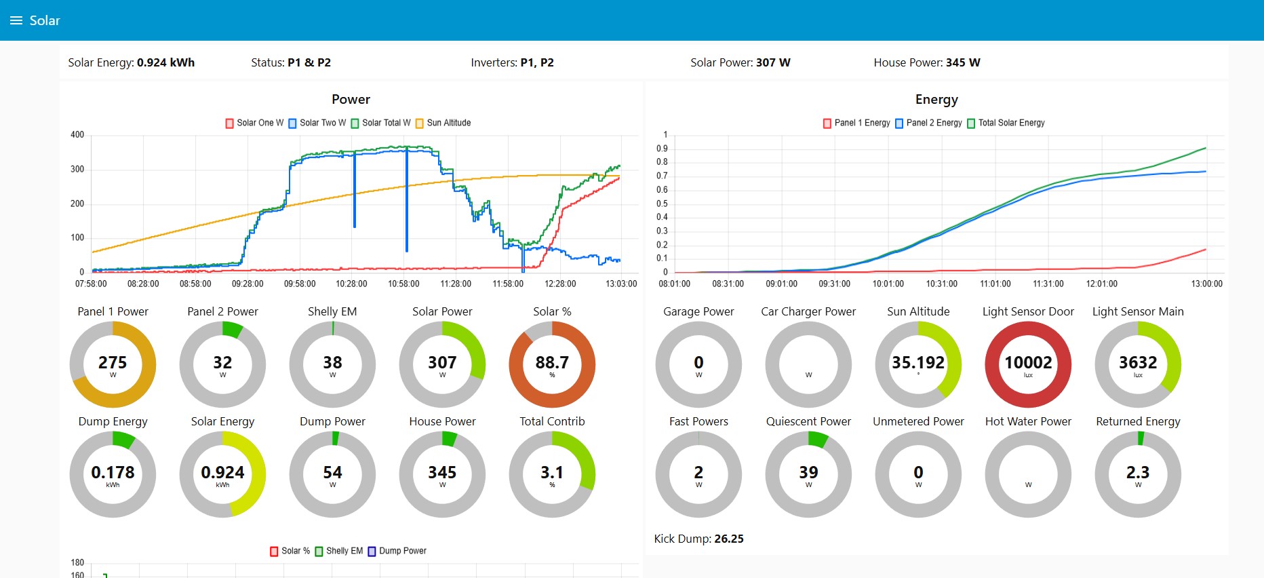This screenshot has height=578, width=1264.
Task: Click the Garage Power gauge
Action: coord(698,364)
